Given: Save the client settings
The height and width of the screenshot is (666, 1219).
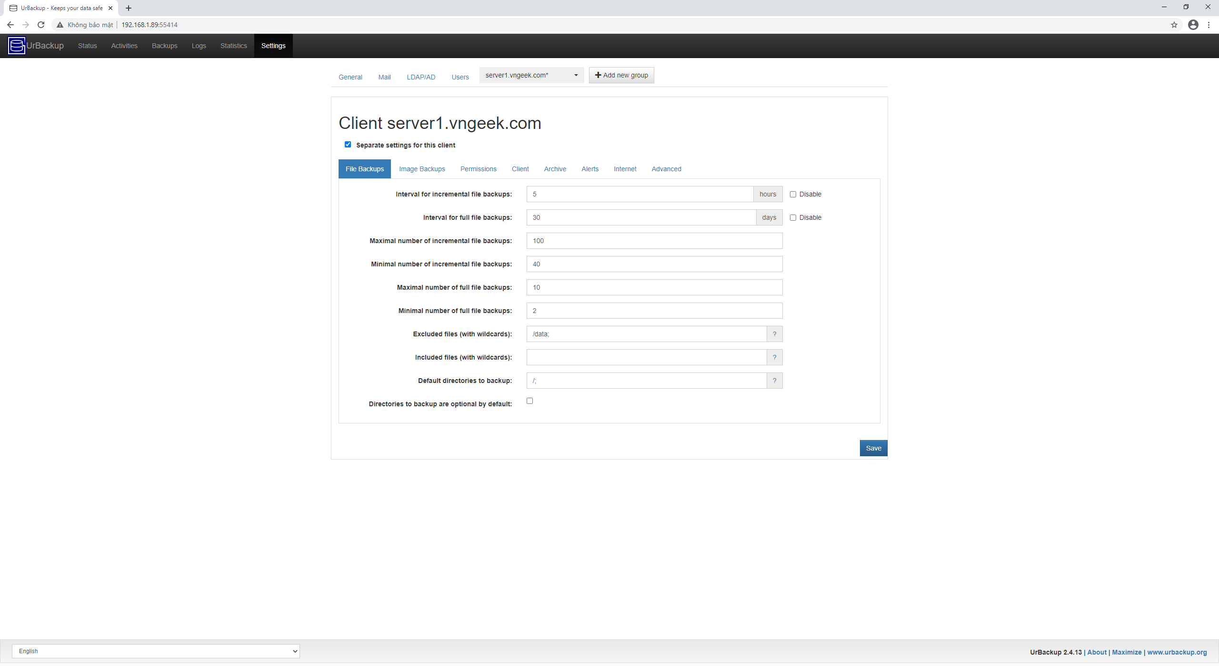Looking at the screenshot, I should click(873, 448).
